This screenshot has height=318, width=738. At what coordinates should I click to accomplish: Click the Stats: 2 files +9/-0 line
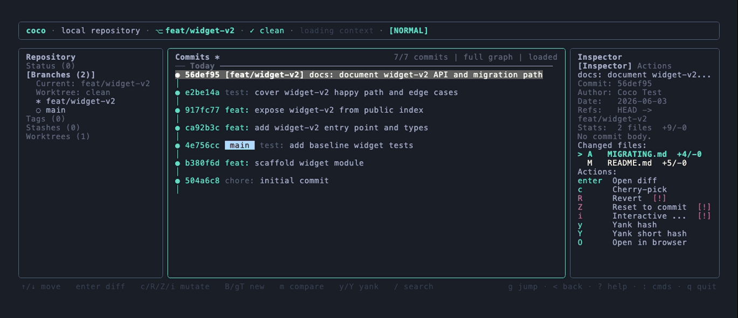[632, 128]
